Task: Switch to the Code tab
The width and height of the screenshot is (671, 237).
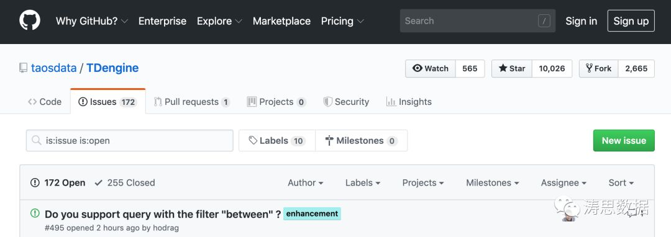Action: click(45, 102)
